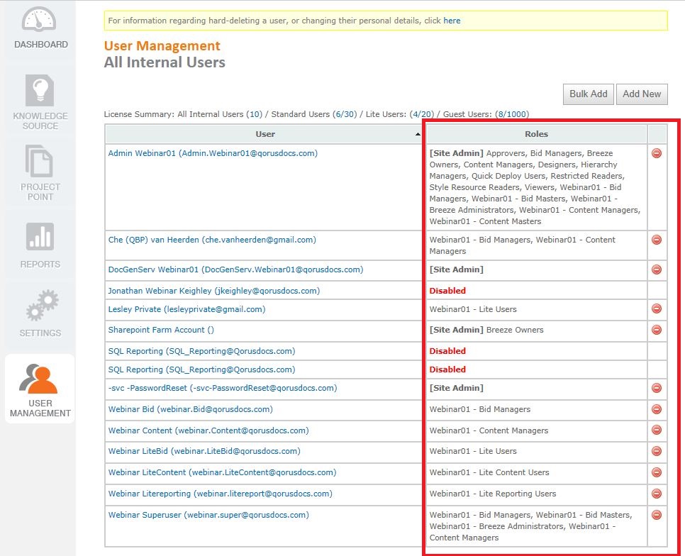Follow the "here" link in the yellow notice
This screenshot has height=556, width=685.
pyautogui.click(x=452, y=21)
